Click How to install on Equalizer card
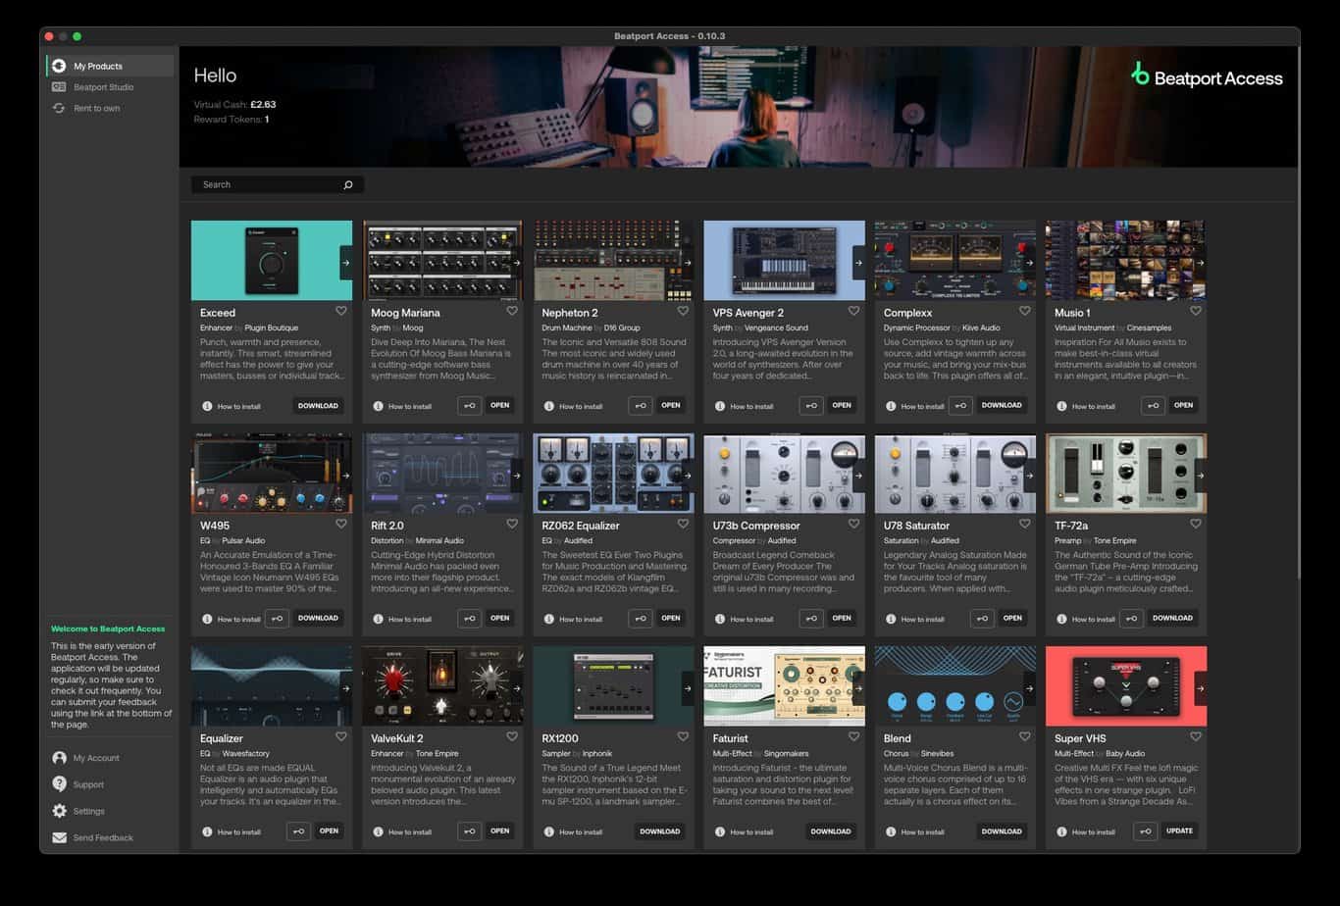Image resolution: width=1340 pixels, height=906 pixels. pyautogui.click(x=238, y=831)
